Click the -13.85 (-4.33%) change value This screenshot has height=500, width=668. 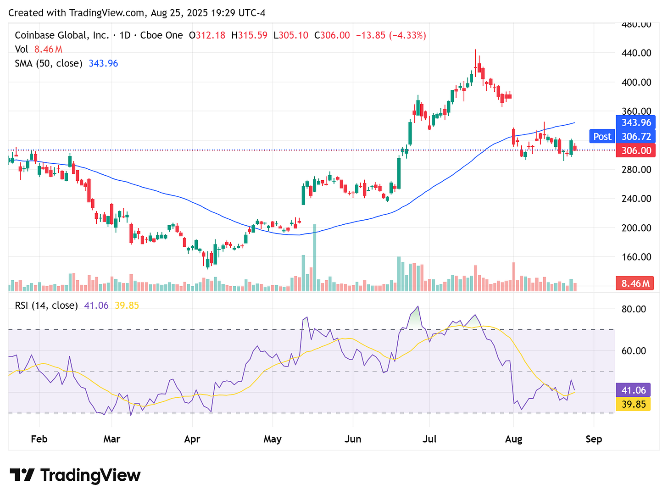390,35
